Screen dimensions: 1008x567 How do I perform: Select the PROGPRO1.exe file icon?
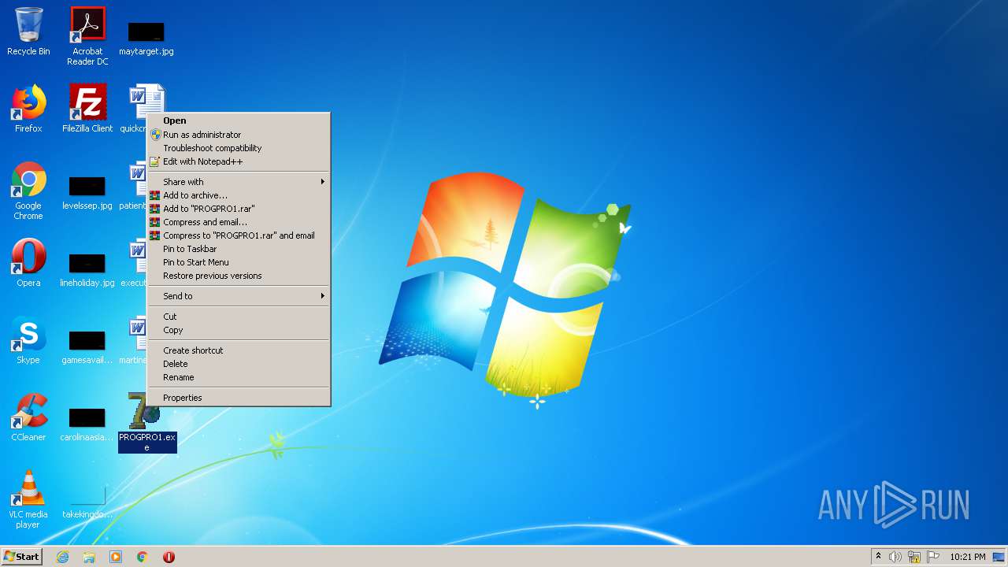tap(146, 423)
